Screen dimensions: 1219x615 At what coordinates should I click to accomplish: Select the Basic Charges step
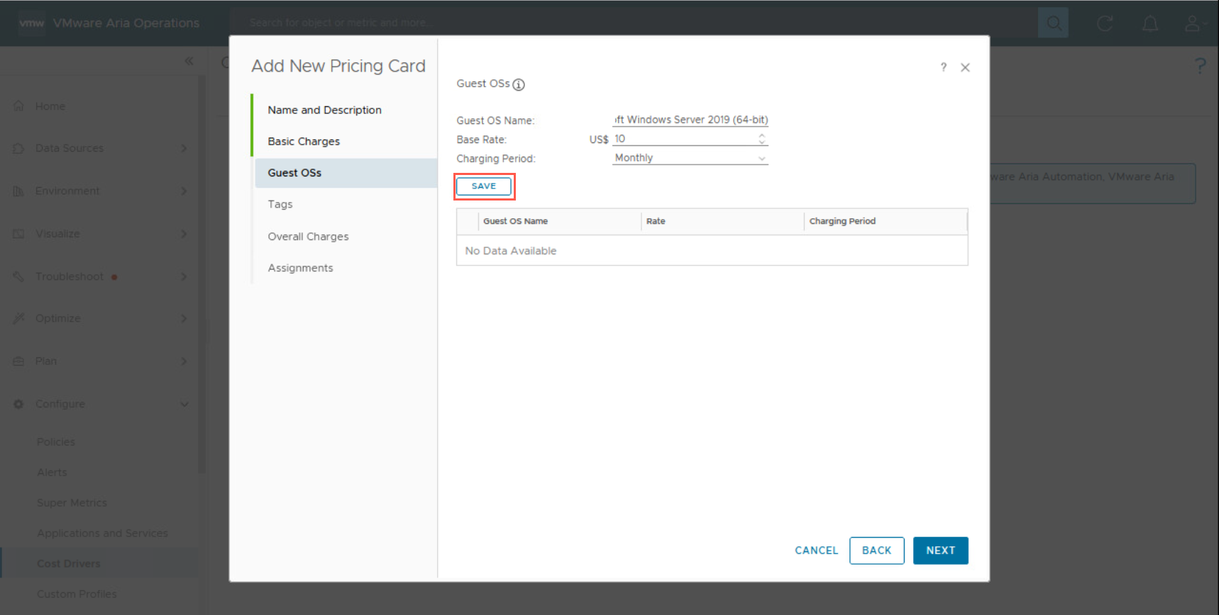click(304, 141)
